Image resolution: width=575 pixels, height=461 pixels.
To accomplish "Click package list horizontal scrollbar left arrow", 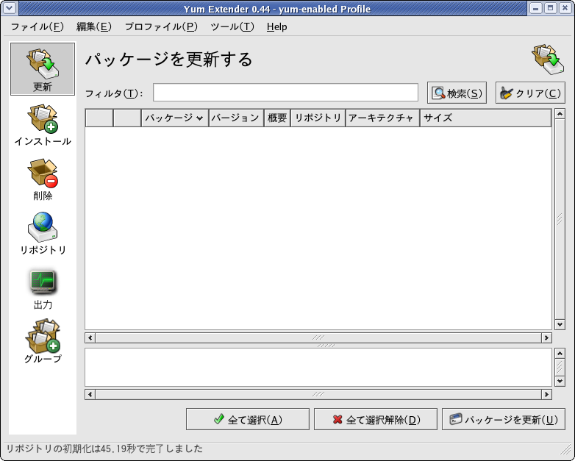I will point(90,337).
